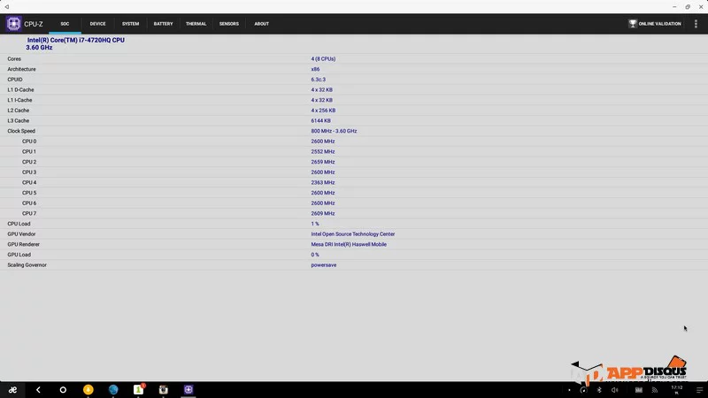Click the CPU-Z app logo icon
The image size is (708, 398).
coord(13,24)
